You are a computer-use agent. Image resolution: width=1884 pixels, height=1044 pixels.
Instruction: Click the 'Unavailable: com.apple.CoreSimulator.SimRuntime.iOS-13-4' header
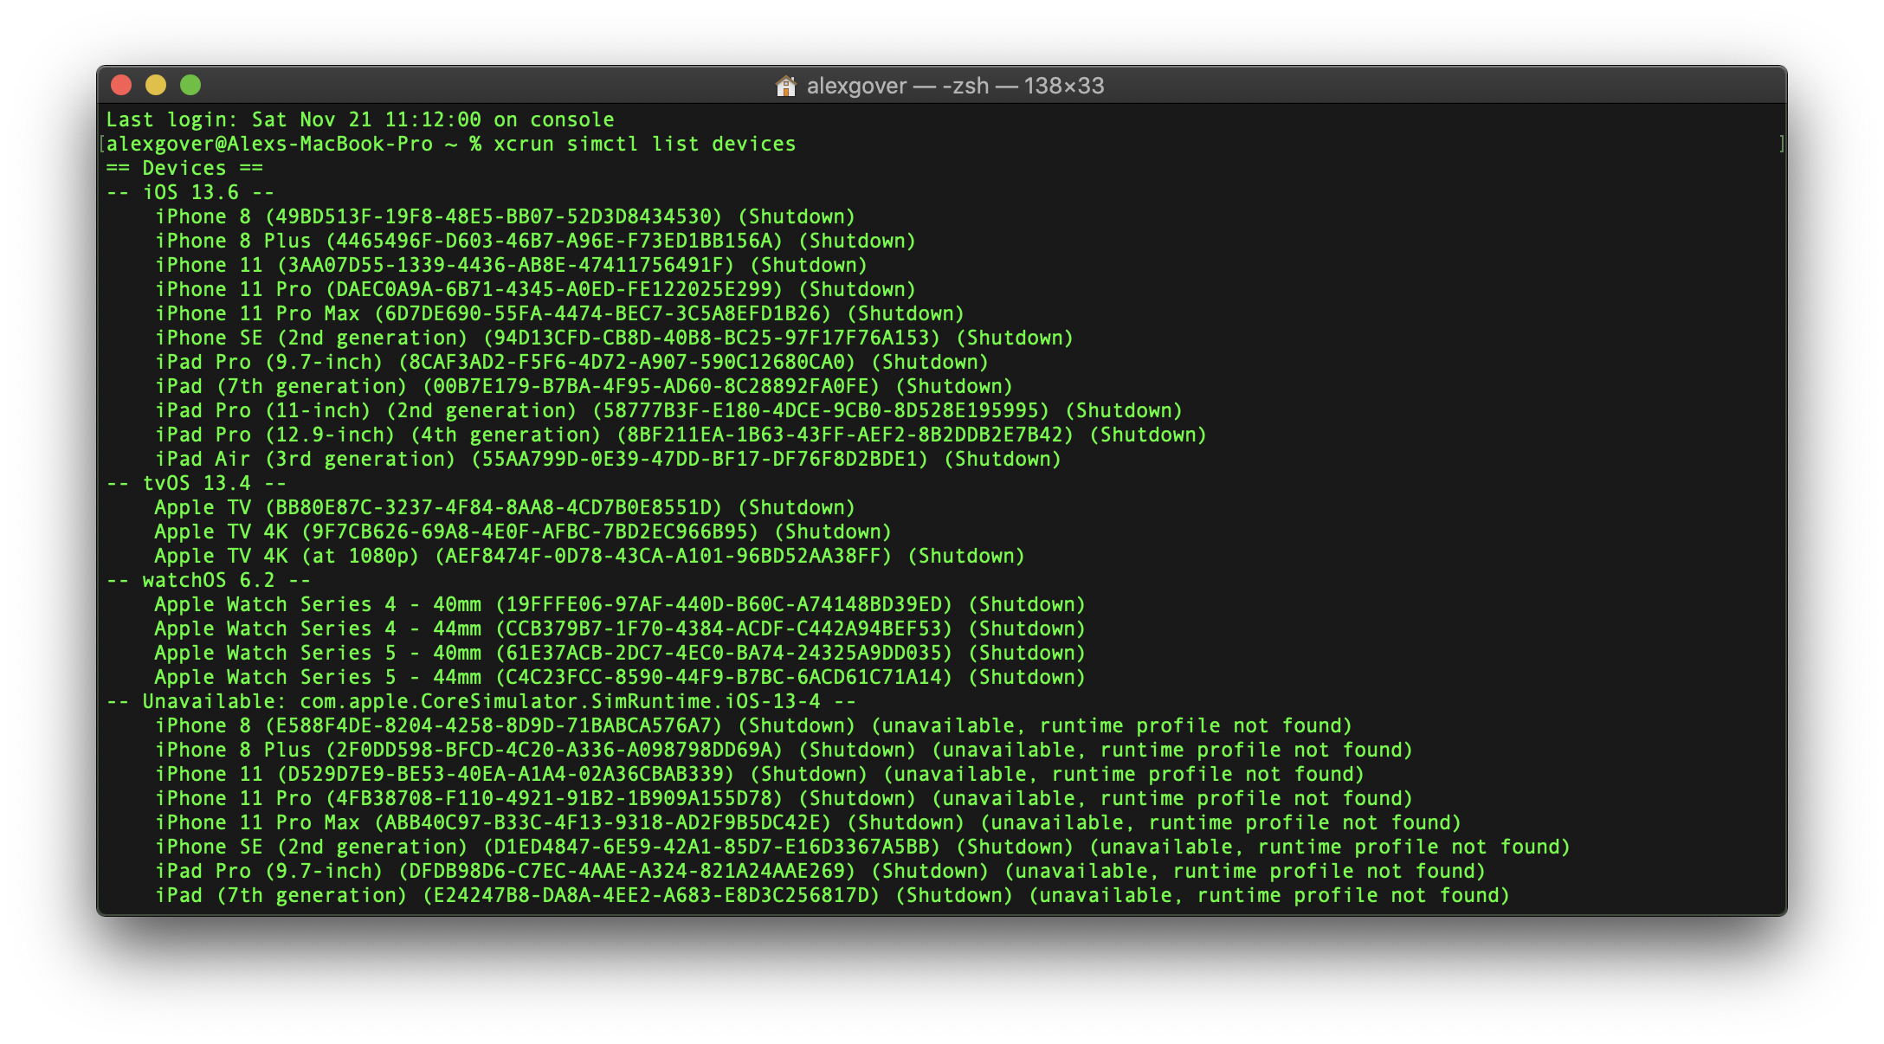481,701
